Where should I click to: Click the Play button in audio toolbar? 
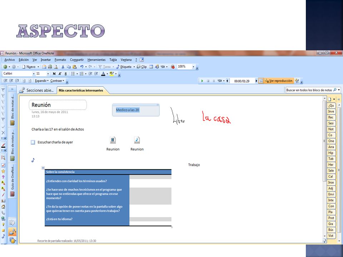click(202, 81)
